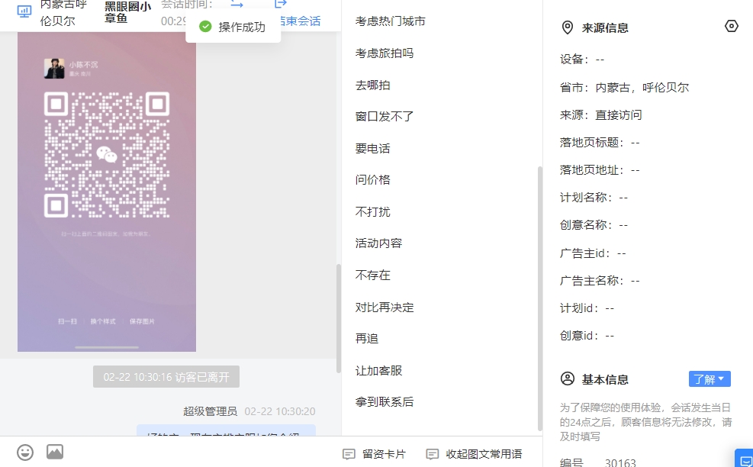Click the end session exit icon
This screenshot has height=467, width=753.
click(x=281, y=4)
